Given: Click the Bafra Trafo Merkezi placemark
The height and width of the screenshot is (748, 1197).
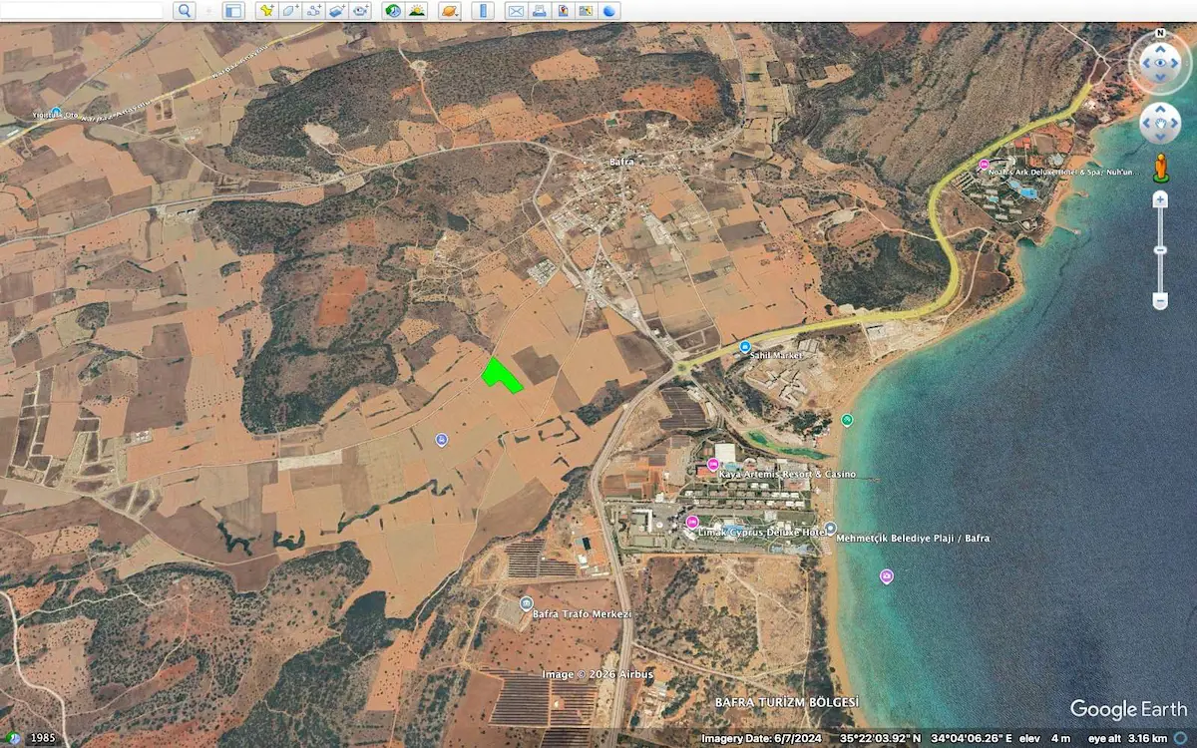Looking at the screenshot, I should click(x=526, y=602).
